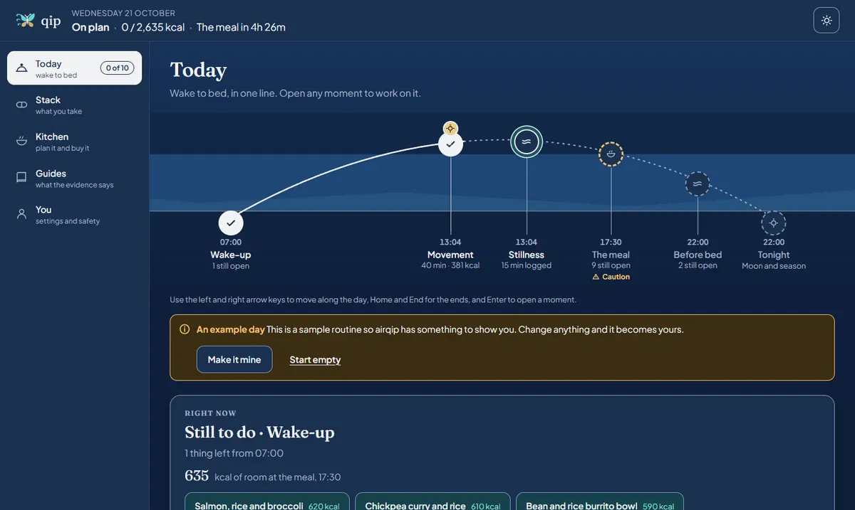This screenshot has height=510, width=855.
Task: Click the Make it mine button
Action: [x=234, y=359]
